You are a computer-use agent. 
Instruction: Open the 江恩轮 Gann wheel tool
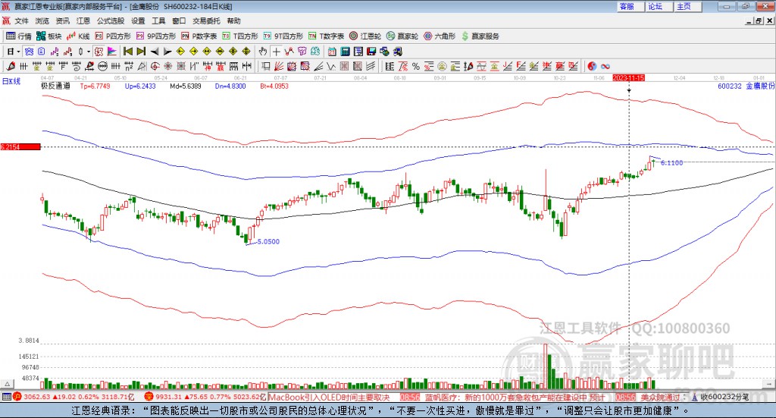[365, 36]
